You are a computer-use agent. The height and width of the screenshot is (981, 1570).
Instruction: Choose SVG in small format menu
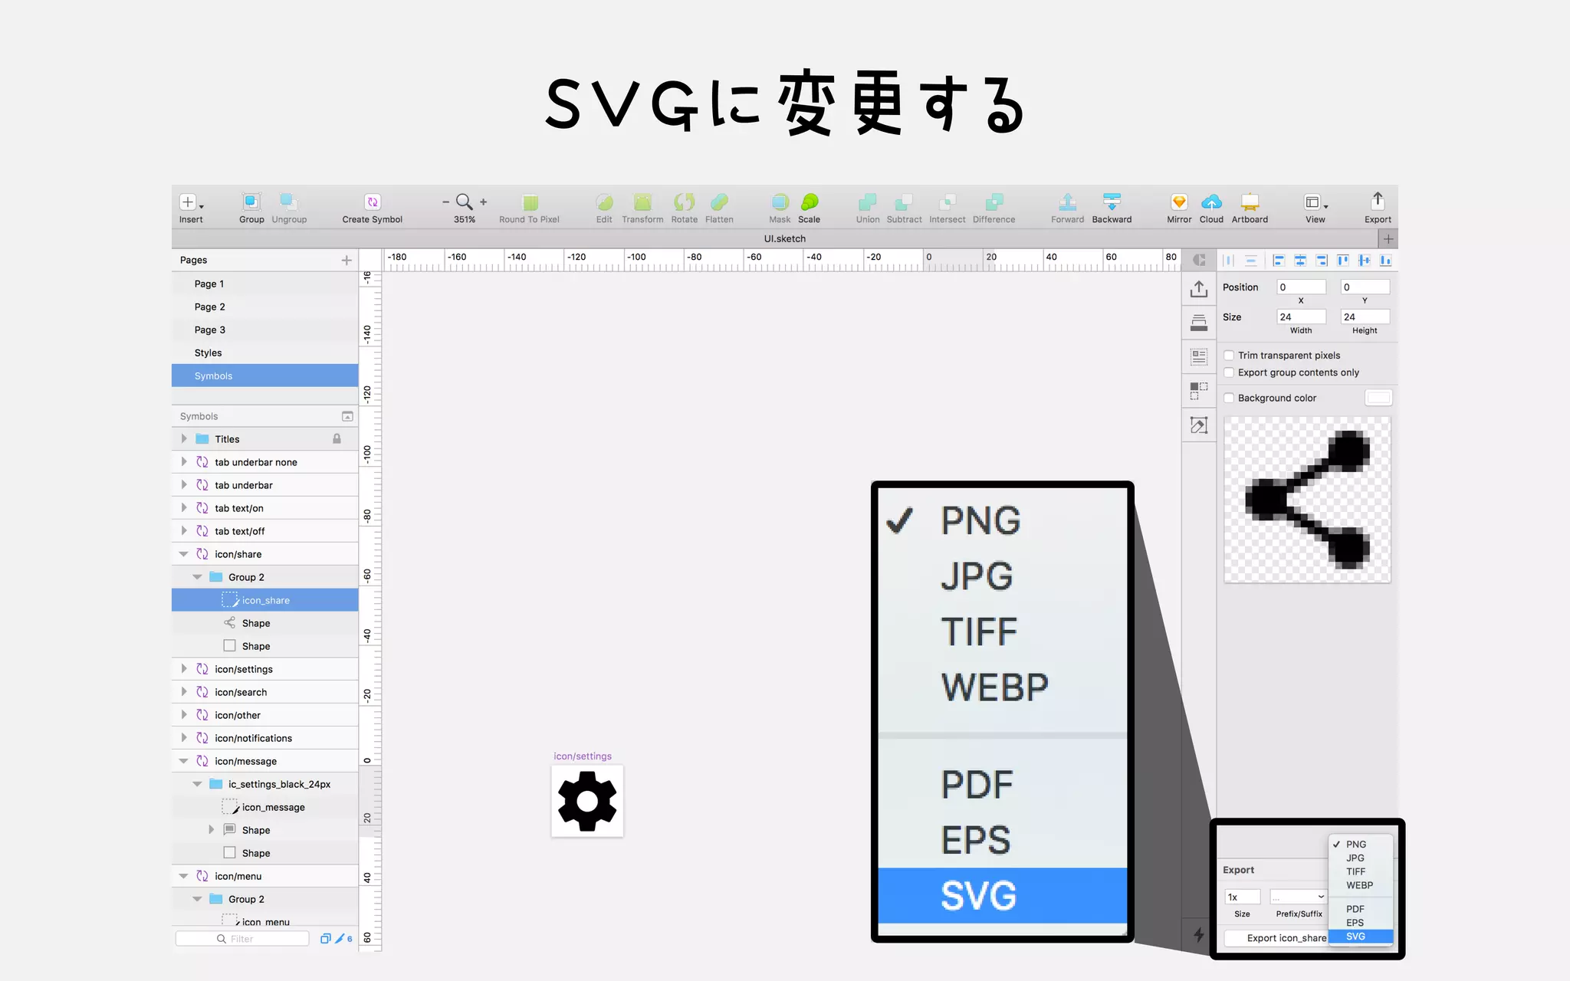pyautogui.click(x=1361, y=937)
